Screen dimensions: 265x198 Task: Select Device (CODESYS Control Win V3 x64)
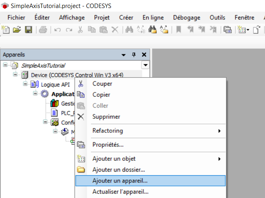[x=77, y=75]
